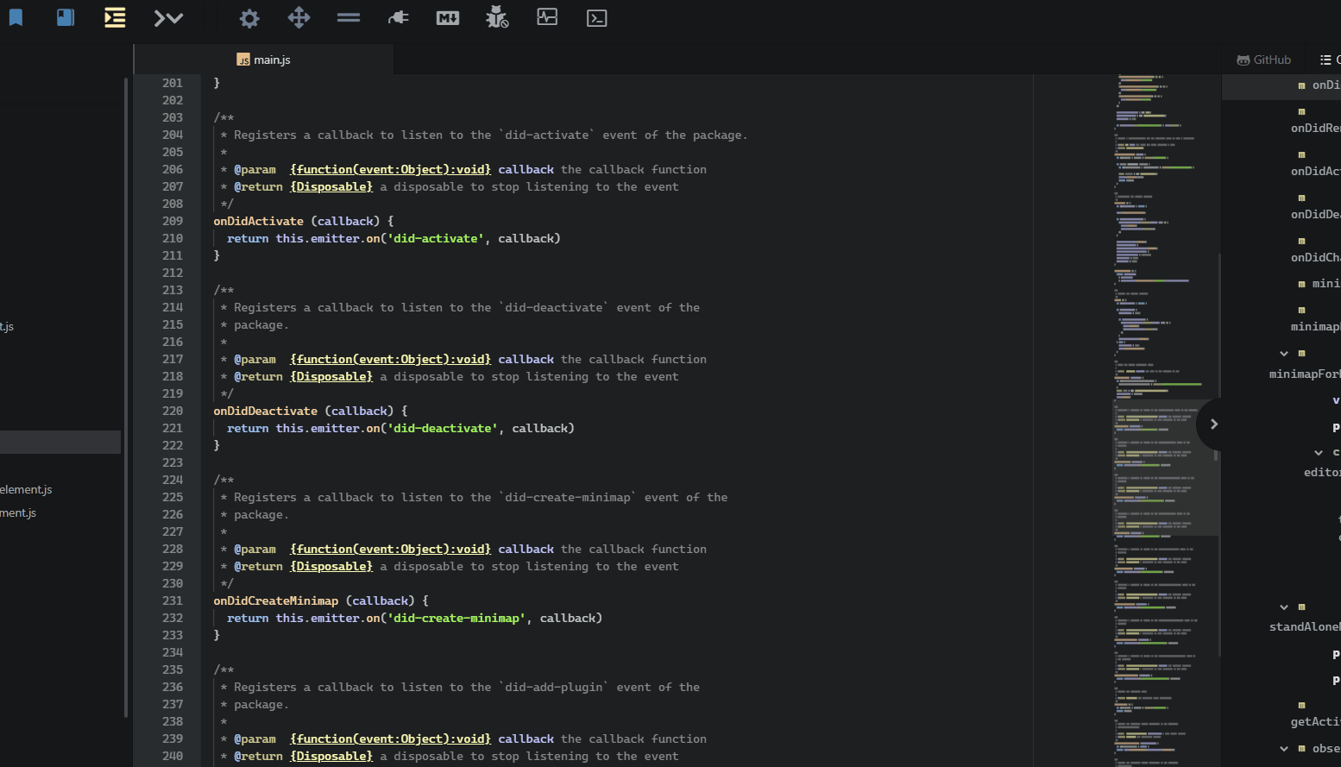Click the method icon above onDidDe
Image resolution: width=1341 pixels, height=767 pixels.
click(x=1301, y=198)
